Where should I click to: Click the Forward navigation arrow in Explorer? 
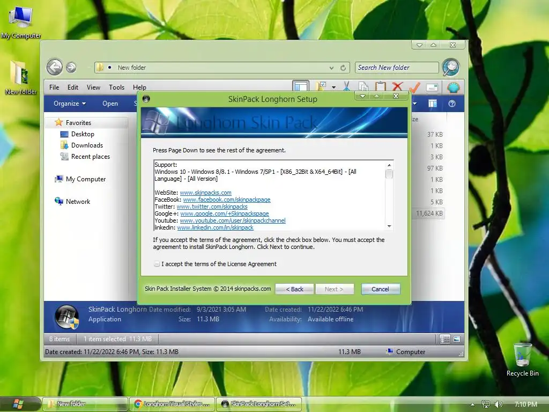click(x=71, y=67)
